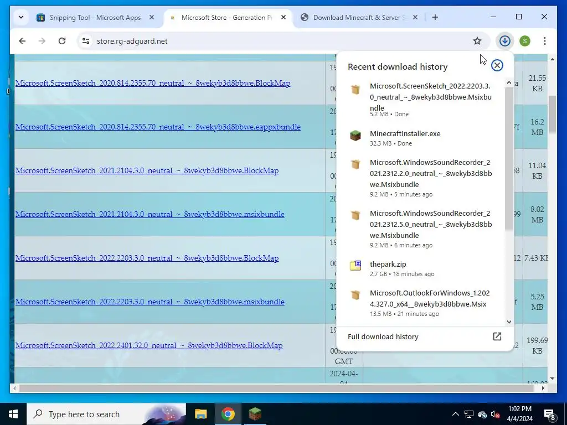Open the Chrome three-dot menu
Screen dimensions: 567x425
click(x=545, y=41)
